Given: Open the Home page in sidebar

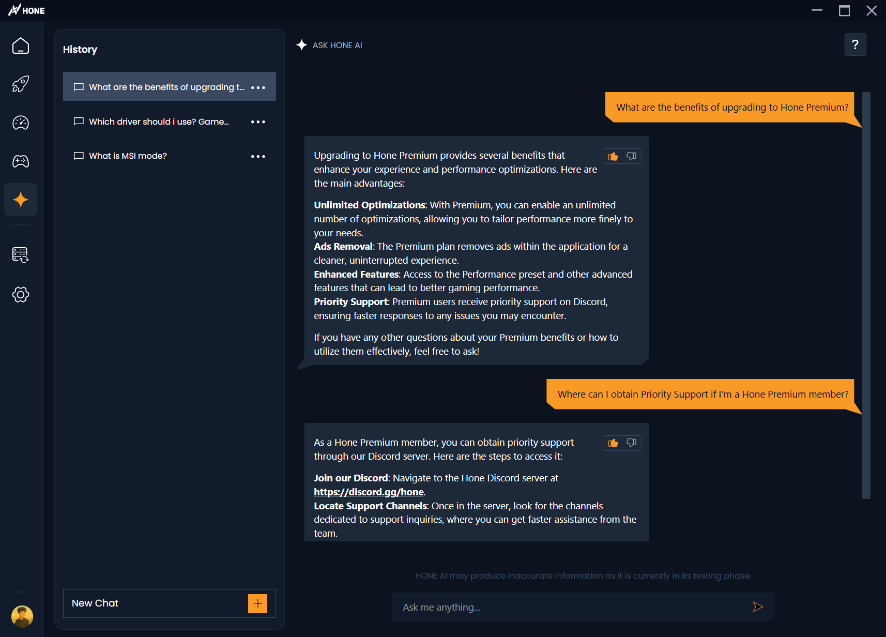Looking at the screenshot, I should click(21, 46).
